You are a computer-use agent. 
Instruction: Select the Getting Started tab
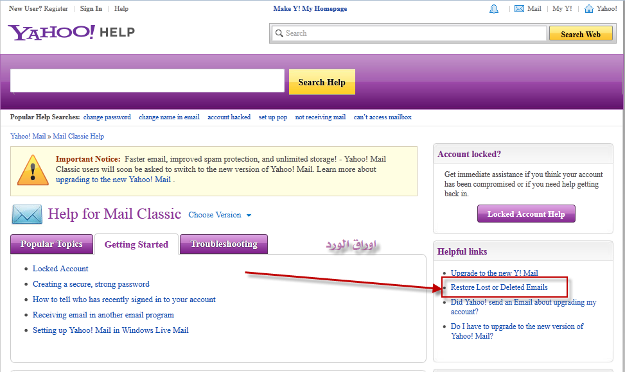(136, 244)
